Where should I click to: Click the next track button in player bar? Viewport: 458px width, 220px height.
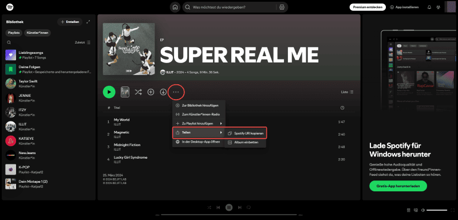(x=239, y=207)
